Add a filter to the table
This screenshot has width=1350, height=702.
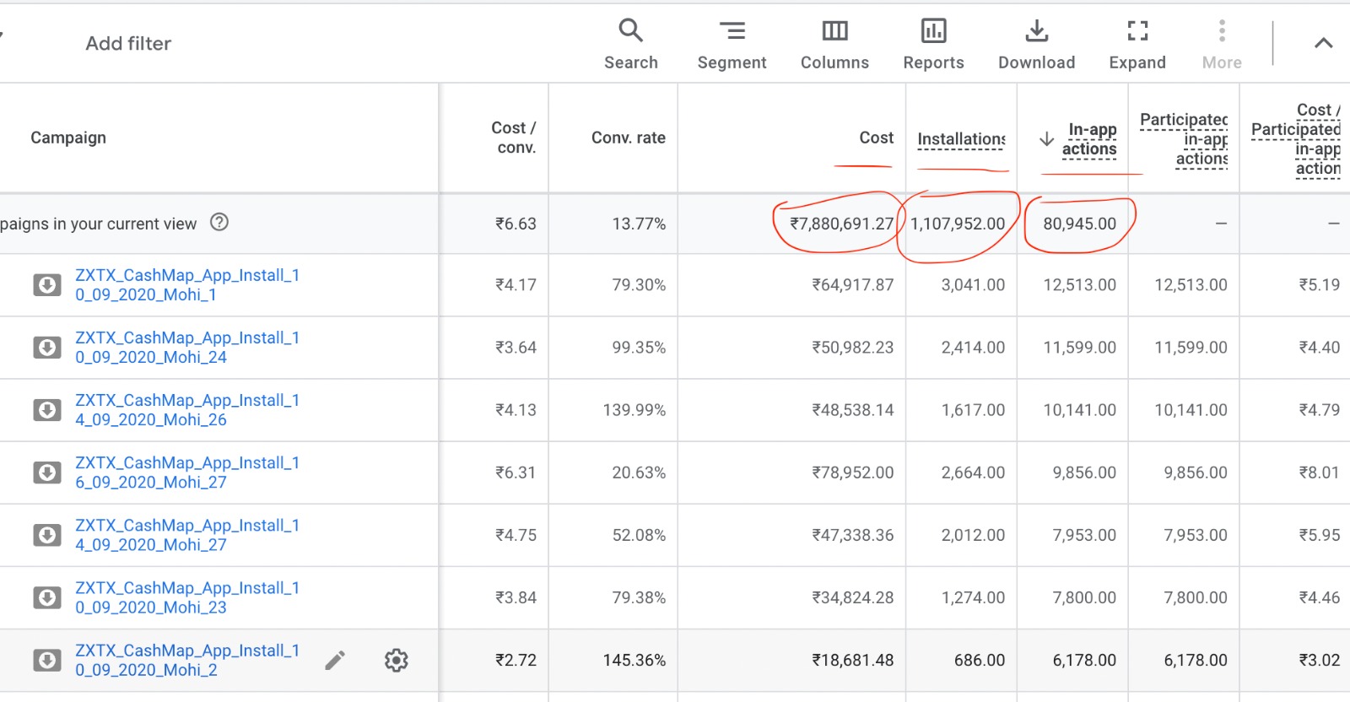[128, 43]
